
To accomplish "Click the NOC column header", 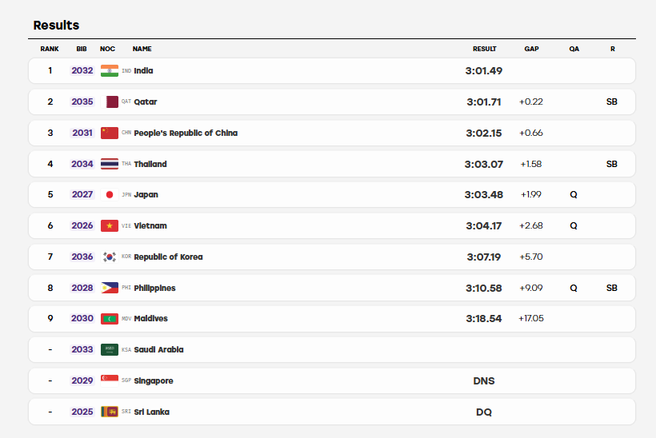I will point(107,49).
